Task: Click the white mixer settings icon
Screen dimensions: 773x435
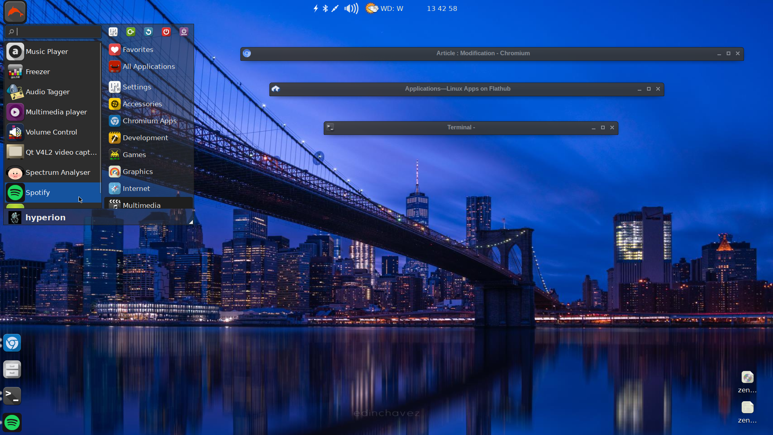Action: coord(113,32)
